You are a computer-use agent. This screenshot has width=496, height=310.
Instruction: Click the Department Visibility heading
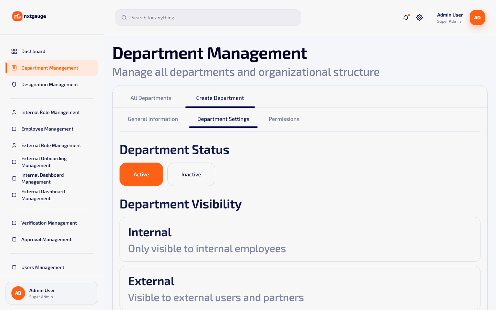180,204
